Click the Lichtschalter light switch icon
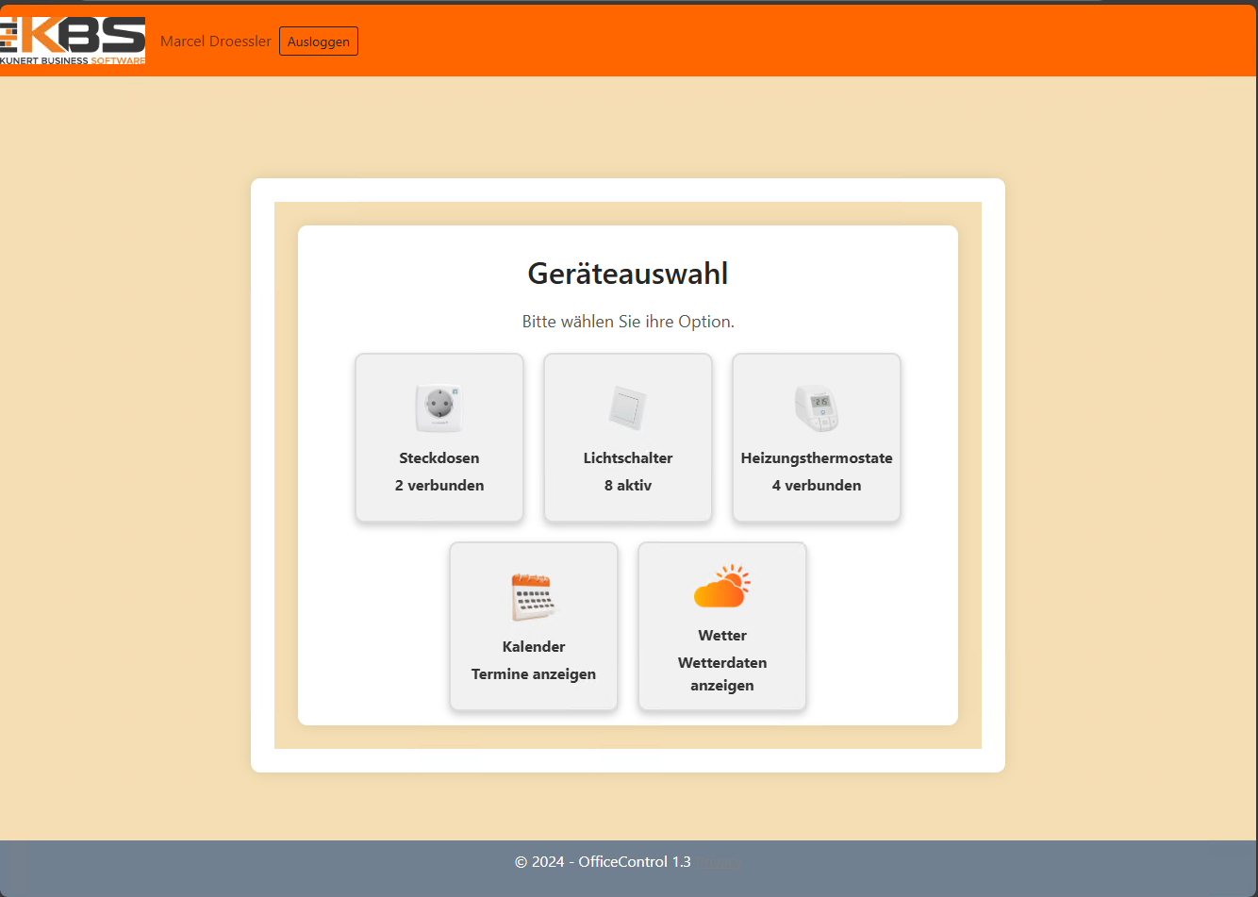Image resolution: width=1258 pixels, height=897 pixels. (x=628, y=408)
